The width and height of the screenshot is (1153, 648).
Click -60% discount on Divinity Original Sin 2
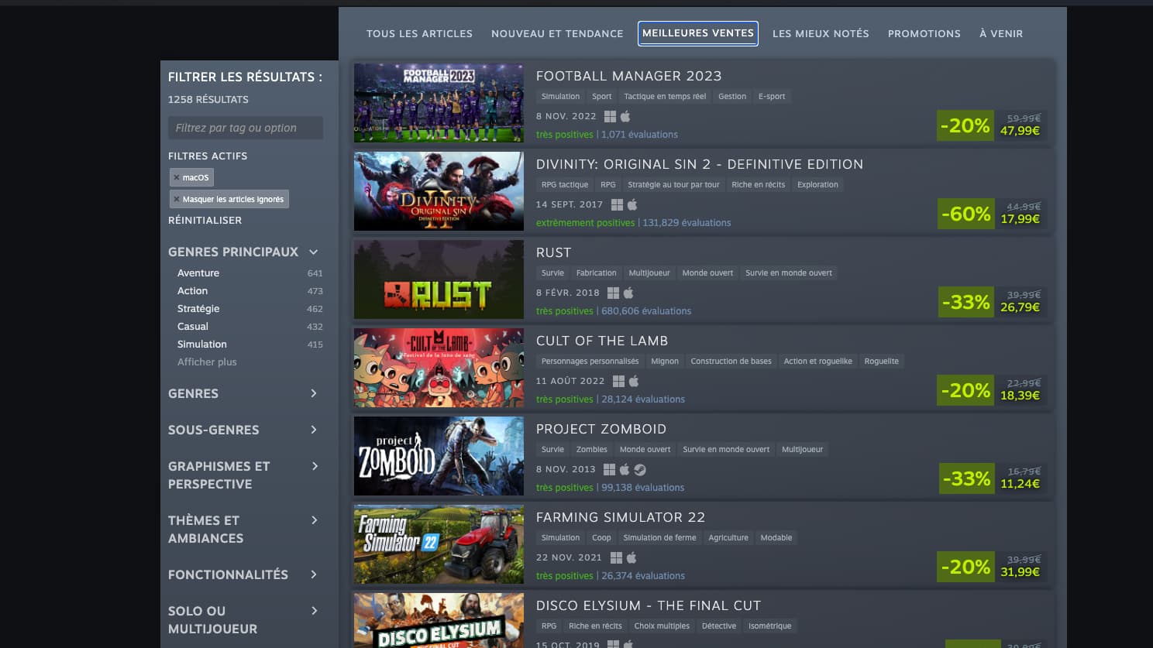tap(965, 214)
